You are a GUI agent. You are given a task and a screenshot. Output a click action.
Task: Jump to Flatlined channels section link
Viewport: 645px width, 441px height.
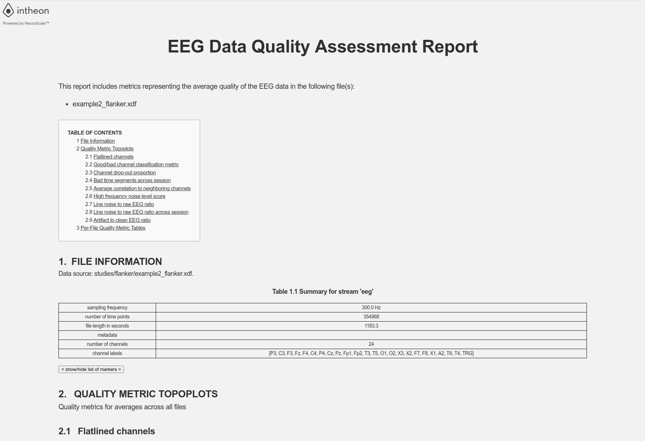[113, 157]
